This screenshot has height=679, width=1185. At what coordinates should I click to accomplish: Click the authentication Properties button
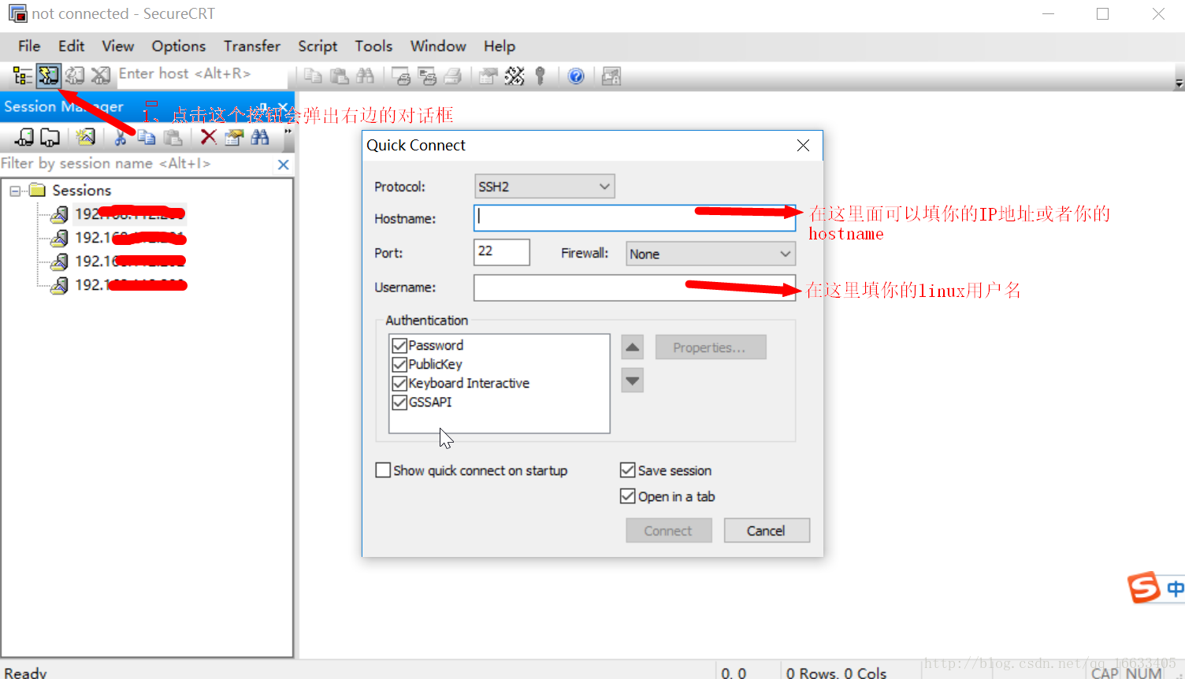point(710,347)
